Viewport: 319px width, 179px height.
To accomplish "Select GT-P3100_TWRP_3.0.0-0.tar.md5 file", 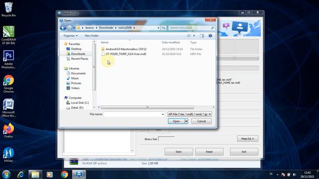I will (126, 54).
